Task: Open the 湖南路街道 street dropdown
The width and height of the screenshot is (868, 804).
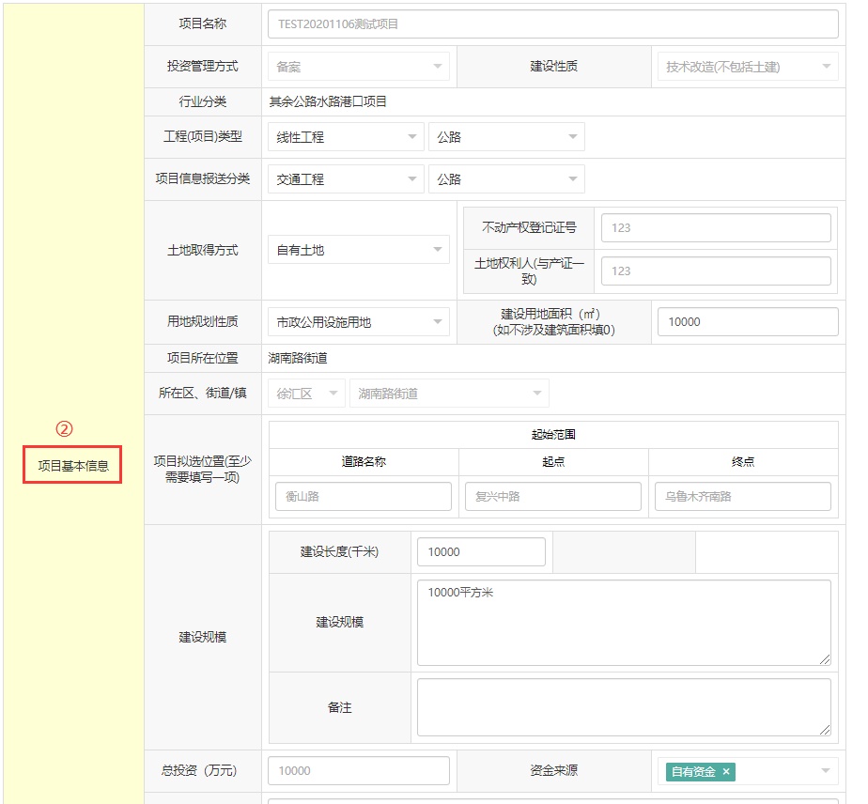Action: (x=448, y=394)
